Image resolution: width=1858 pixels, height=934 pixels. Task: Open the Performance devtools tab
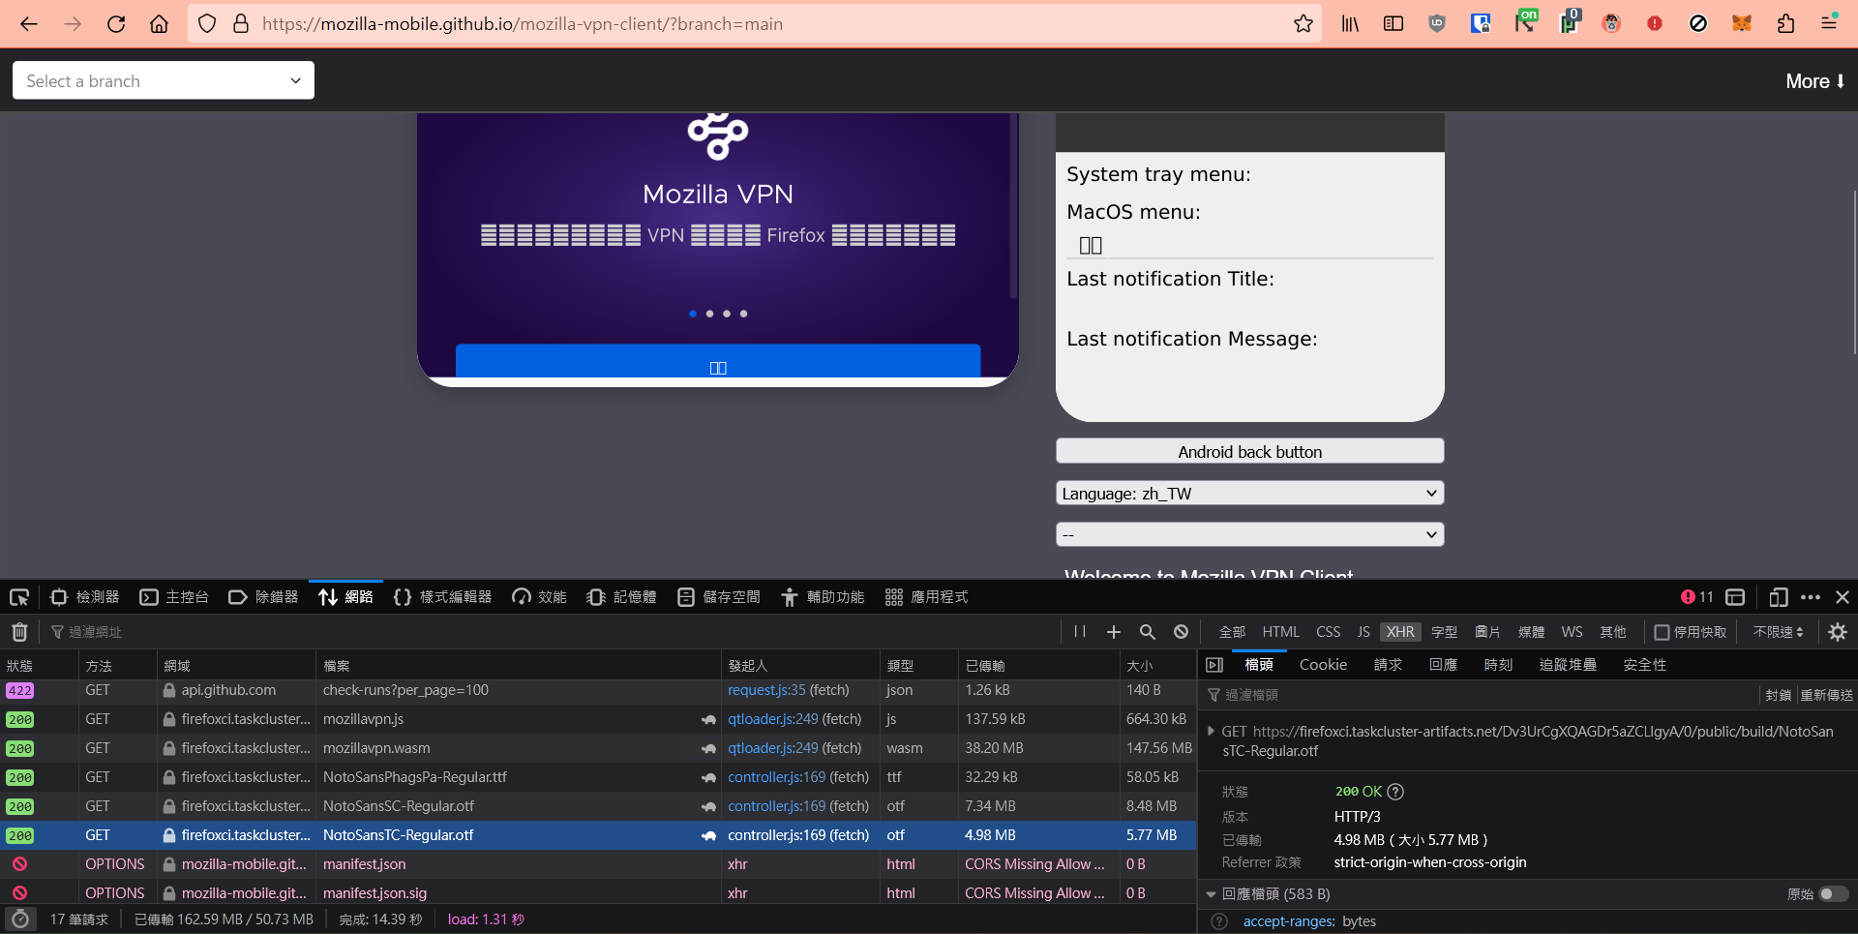pyautogui.click(x=540, y=597)
